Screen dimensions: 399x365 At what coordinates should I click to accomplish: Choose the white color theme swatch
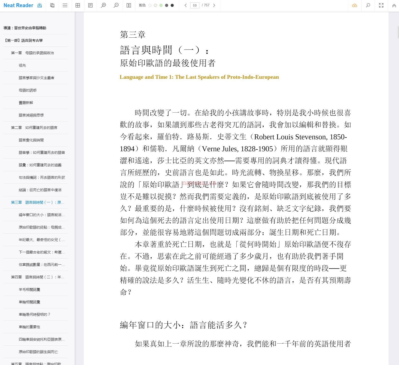point(150,5)
